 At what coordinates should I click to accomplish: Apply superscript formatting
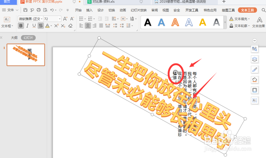point(56,26)
